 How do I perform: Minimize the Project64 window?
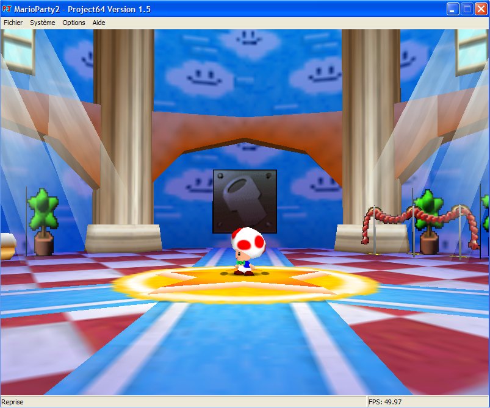[452, 9]
